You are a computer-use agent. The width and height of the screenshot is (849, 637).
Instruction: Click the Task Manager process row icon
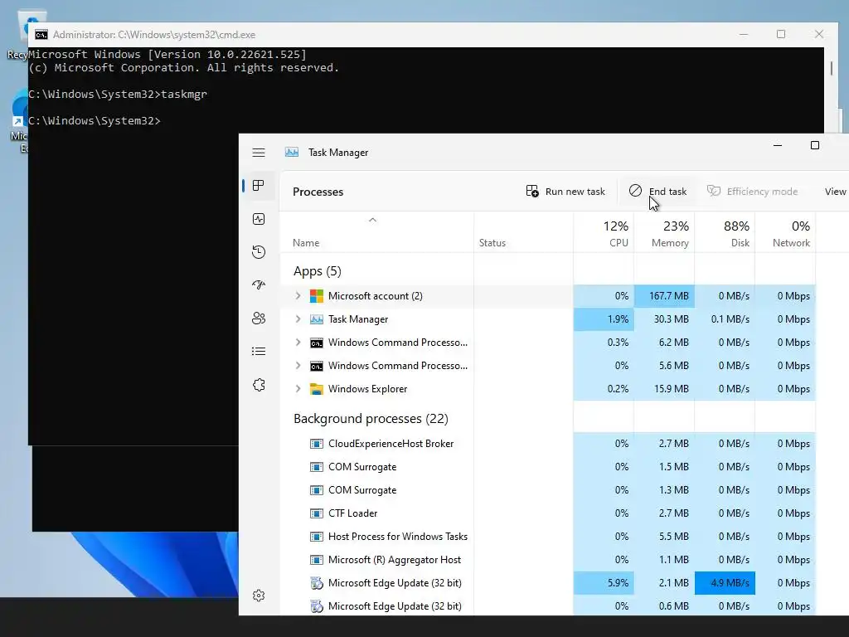[316, 319]
